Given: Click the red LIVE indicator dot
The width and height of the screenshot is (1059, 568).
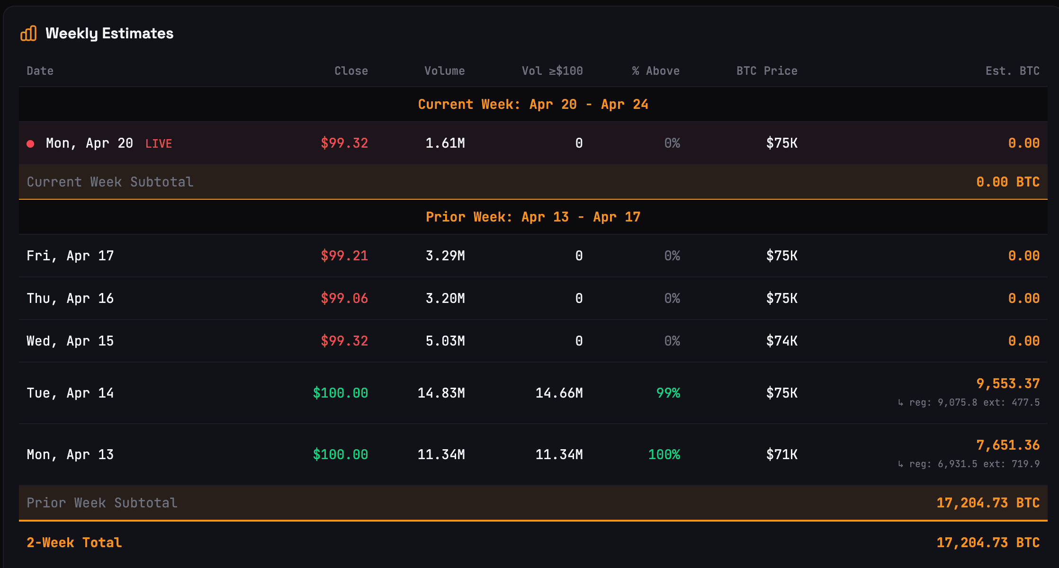Looking at the screenshot, I should point(30,143).
